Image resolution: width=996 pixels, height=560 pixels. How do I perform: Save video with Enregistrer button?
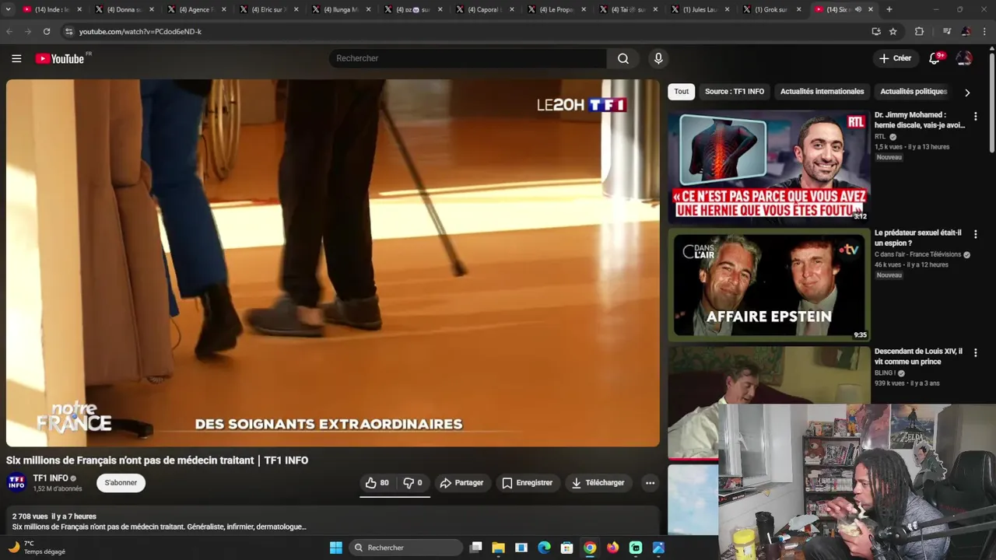coord(527,483)
